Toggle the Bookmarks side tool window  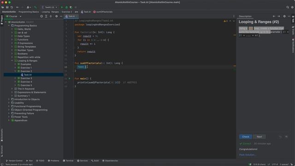coord(2,135)
